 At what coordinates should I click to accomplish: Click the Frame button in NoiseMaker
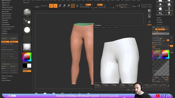104,27
